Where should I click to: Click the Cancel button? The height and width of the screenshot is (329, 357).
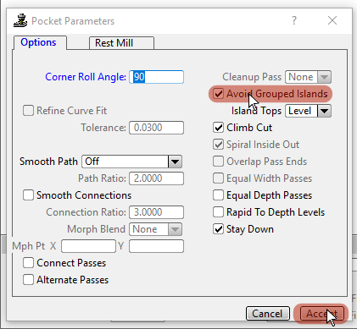[x=268, y=314]
